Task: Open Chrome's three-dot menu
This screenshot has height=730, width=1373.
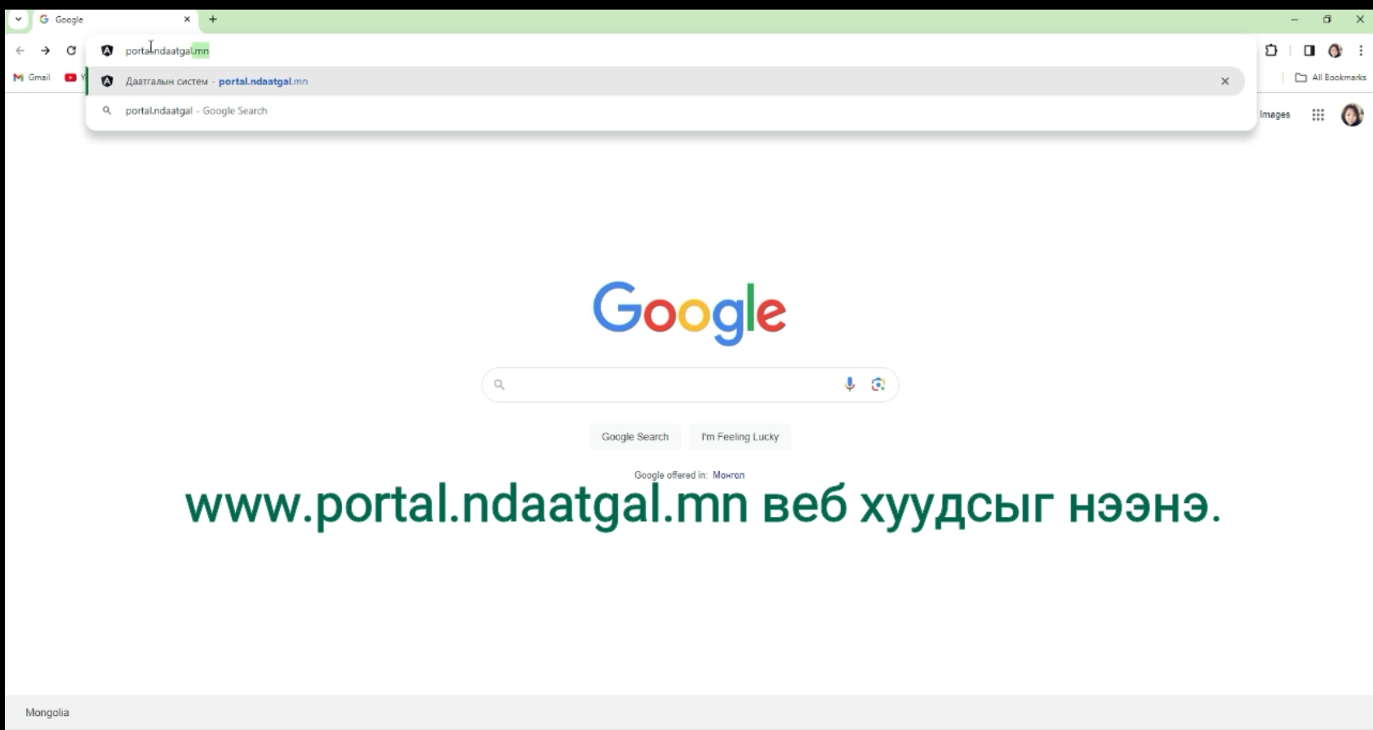Action: coord(1361,51)
